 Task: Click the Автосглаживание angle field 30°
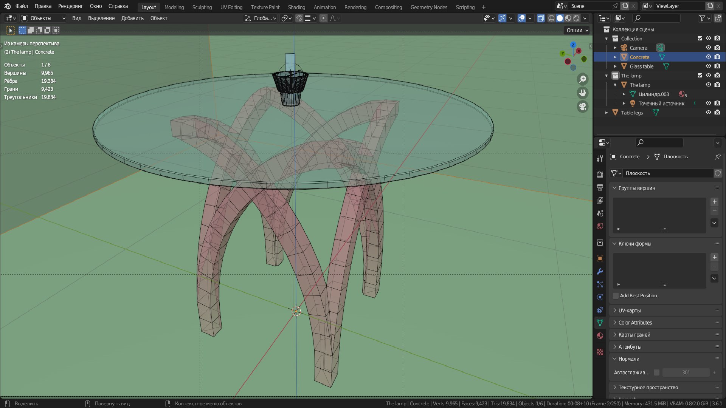[x=686, y=372]
